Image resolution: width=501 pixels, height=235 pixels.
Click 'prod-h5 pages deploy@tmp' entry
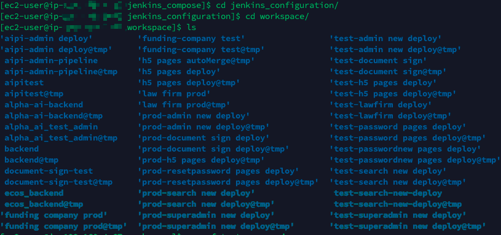[201, 160]
